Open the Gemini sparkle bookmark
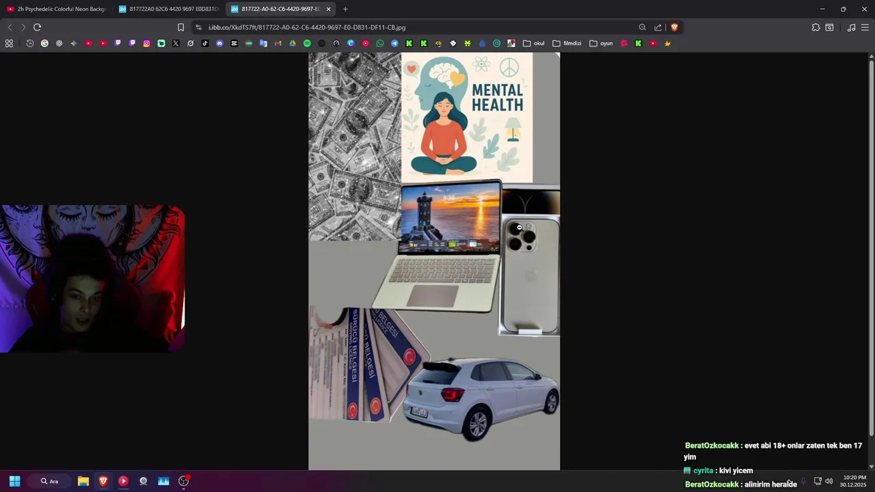Viewport: 875px width, 492px height. click(x=74, y=43)
